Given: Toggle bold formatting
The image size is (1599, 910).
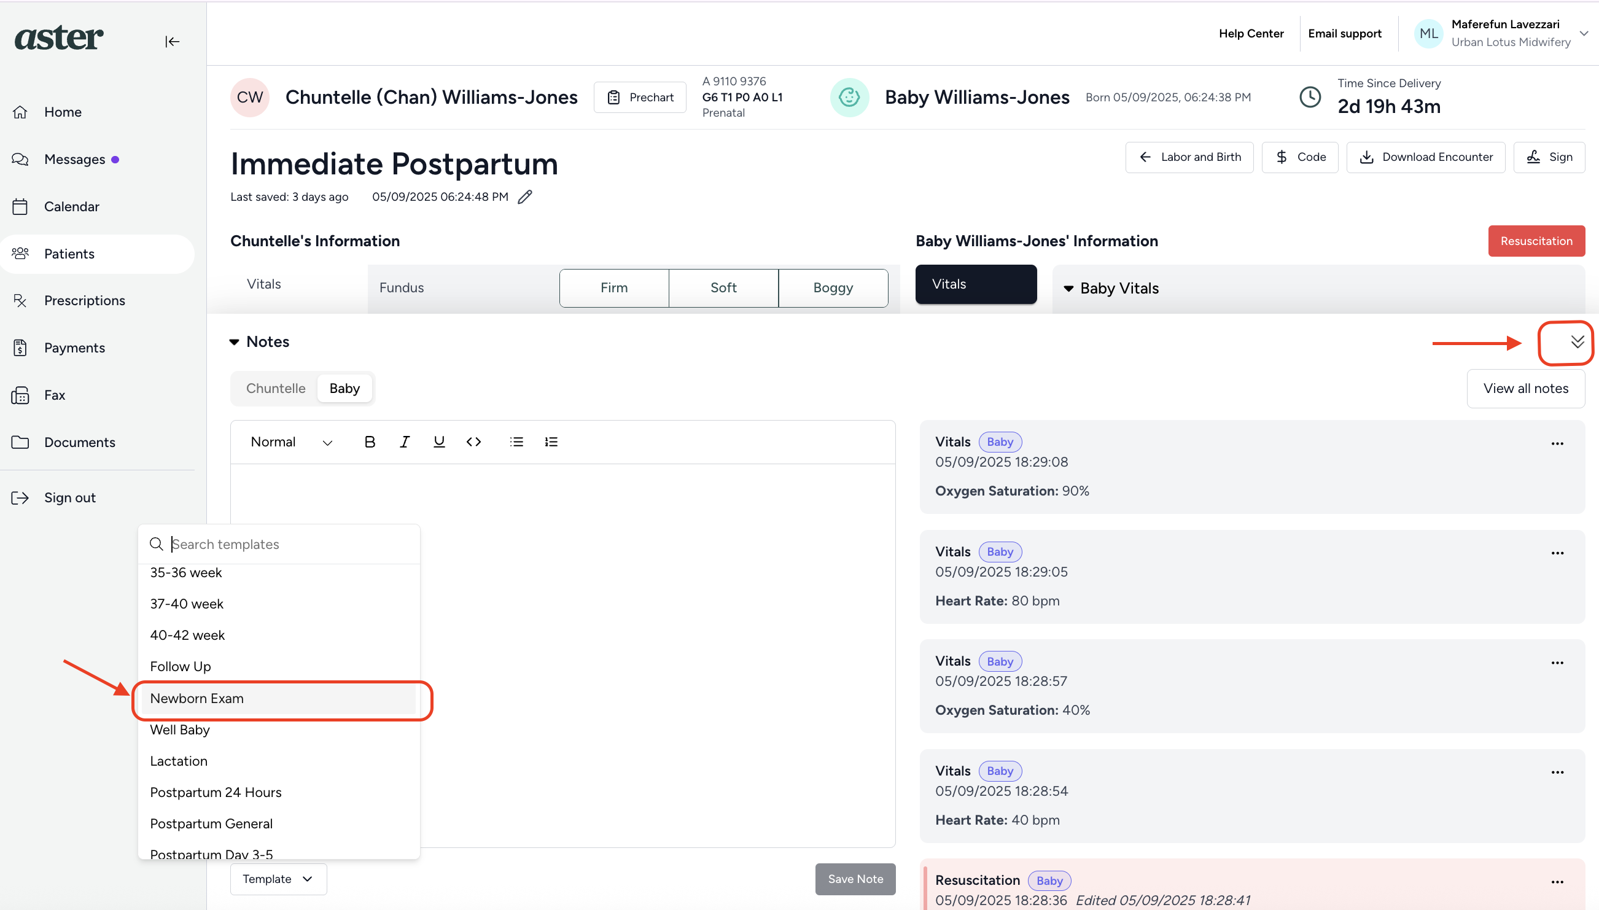Looking at the screenshot, I should pyautogui.click(x=369, y=442).
